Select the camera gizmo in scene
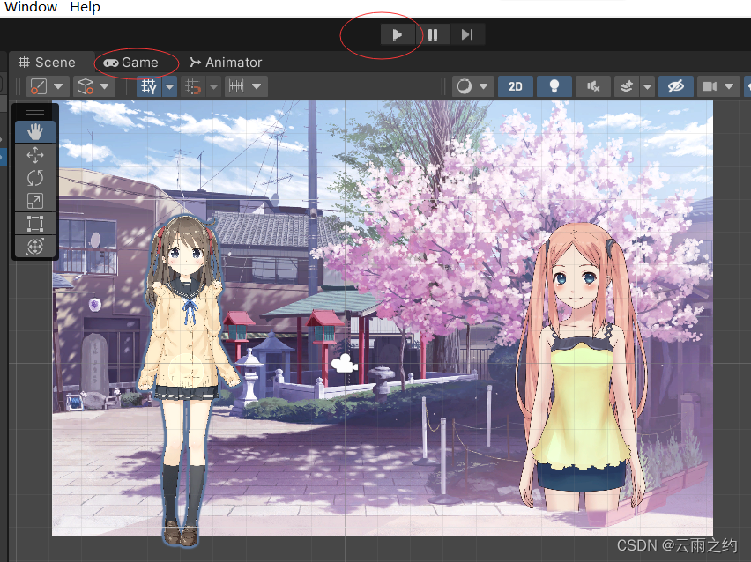 coord(344,364)
